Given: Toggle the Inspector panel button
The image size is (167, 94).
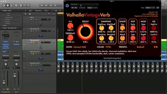Looking at the screenshot, I should (8, 5).
